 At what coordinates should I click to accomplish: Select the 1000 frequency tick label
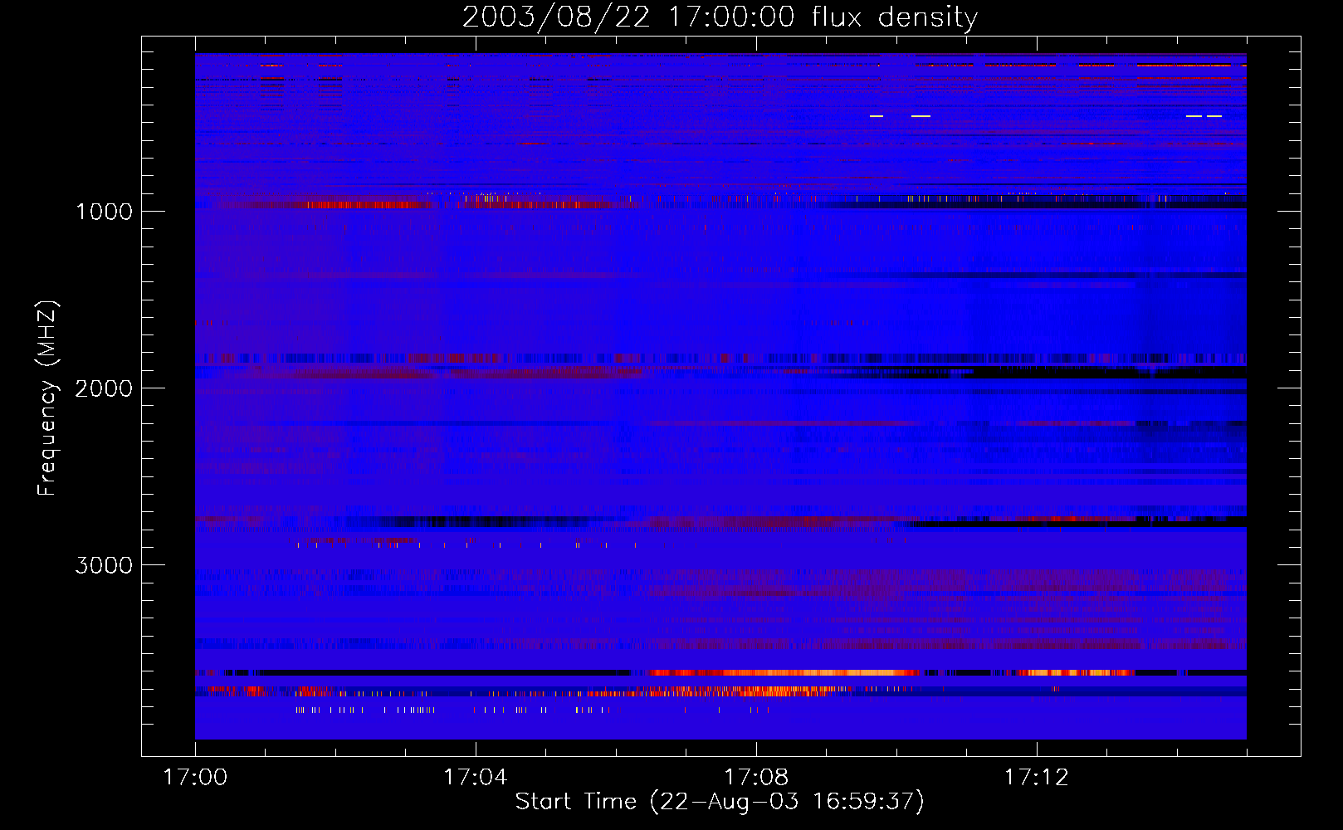(x=104, y=212)
